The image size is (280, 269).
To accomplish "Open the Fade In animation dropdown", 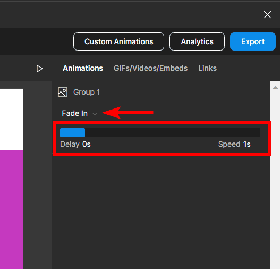I will coord(79,113).
